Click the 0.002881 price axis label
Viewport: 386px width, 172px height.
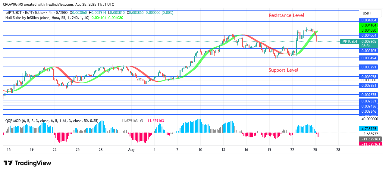tap(369, 85)
